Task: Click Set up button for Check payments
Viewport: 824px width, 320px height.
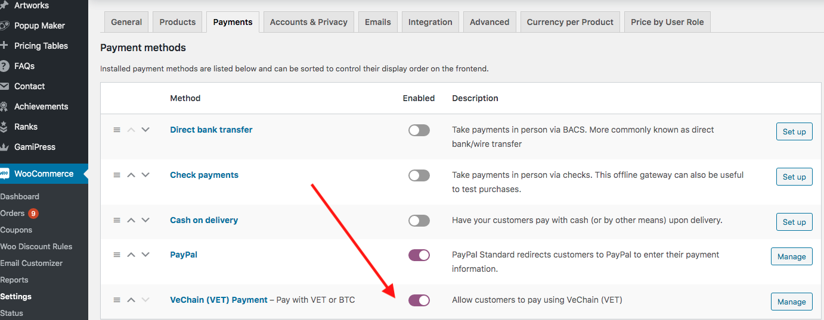Action: (x=794, y=177)
